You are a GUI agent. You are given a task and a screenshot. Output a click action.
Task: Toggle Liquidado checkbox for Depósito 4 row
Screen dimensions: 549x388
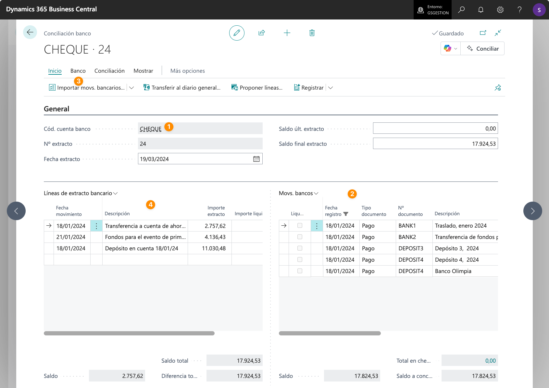pyautogui.click(x=300, y=259)
